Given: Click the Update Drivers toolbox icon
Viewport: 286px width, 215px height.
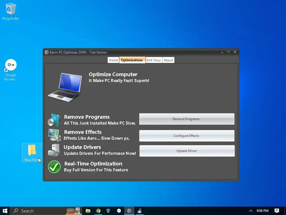Looking at the screenshot, I should (x=54, y=150).
